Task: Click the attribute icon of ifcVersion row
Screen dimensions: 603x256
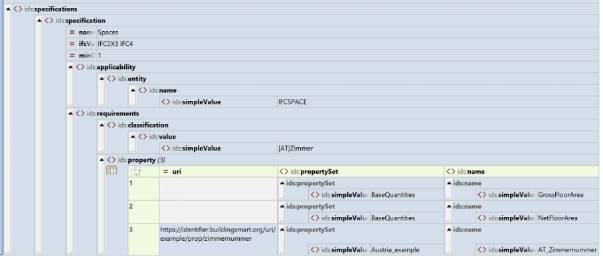Action: (72, 44)
